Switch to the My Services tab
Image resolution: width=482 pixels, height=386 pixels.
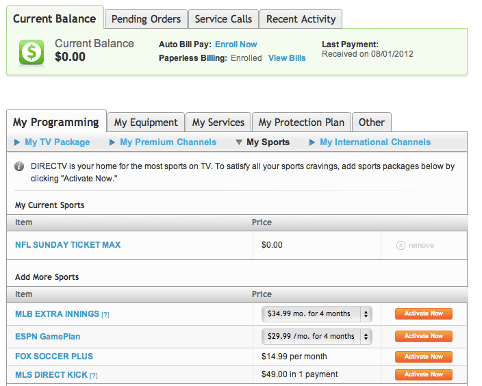tap(218, 123)
